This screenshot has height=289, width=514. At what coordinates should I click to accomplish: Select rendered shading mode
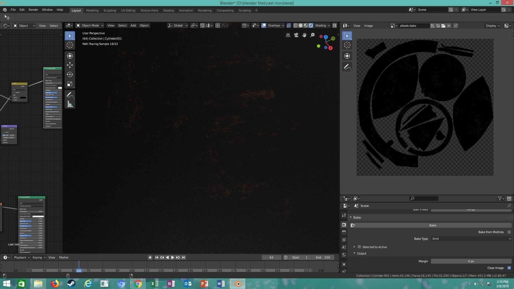click(x=311, y=25)
